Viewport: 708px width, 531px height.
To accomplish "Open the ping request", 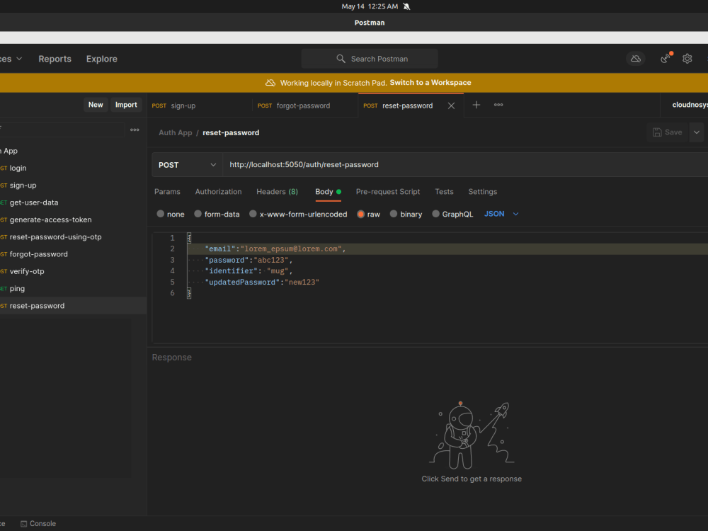I will pos(73,289).
